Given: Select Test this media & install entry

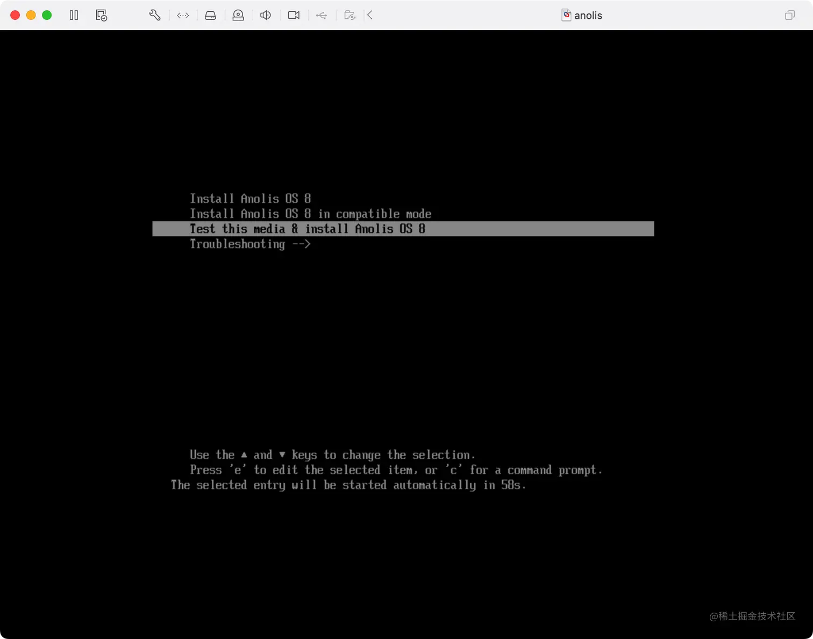Looking at the screenshot, I should pyautogui.click(x=403, y=229).
